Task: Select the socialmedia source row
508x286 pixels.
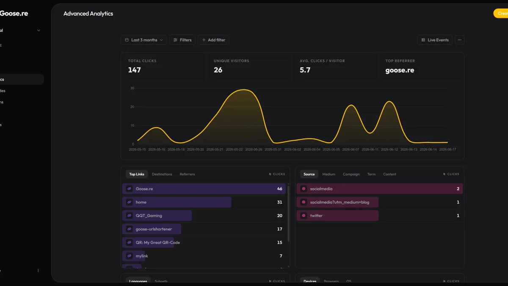Action: pos(380,189)
